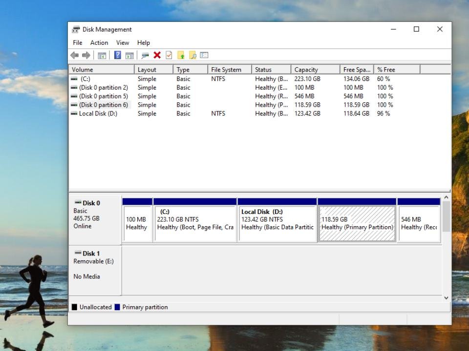The height and width of the screenshot is (351, 469).
Task: Select the hatched 118.59 GB Primary Partition block
Action: (x=357, y=220)
